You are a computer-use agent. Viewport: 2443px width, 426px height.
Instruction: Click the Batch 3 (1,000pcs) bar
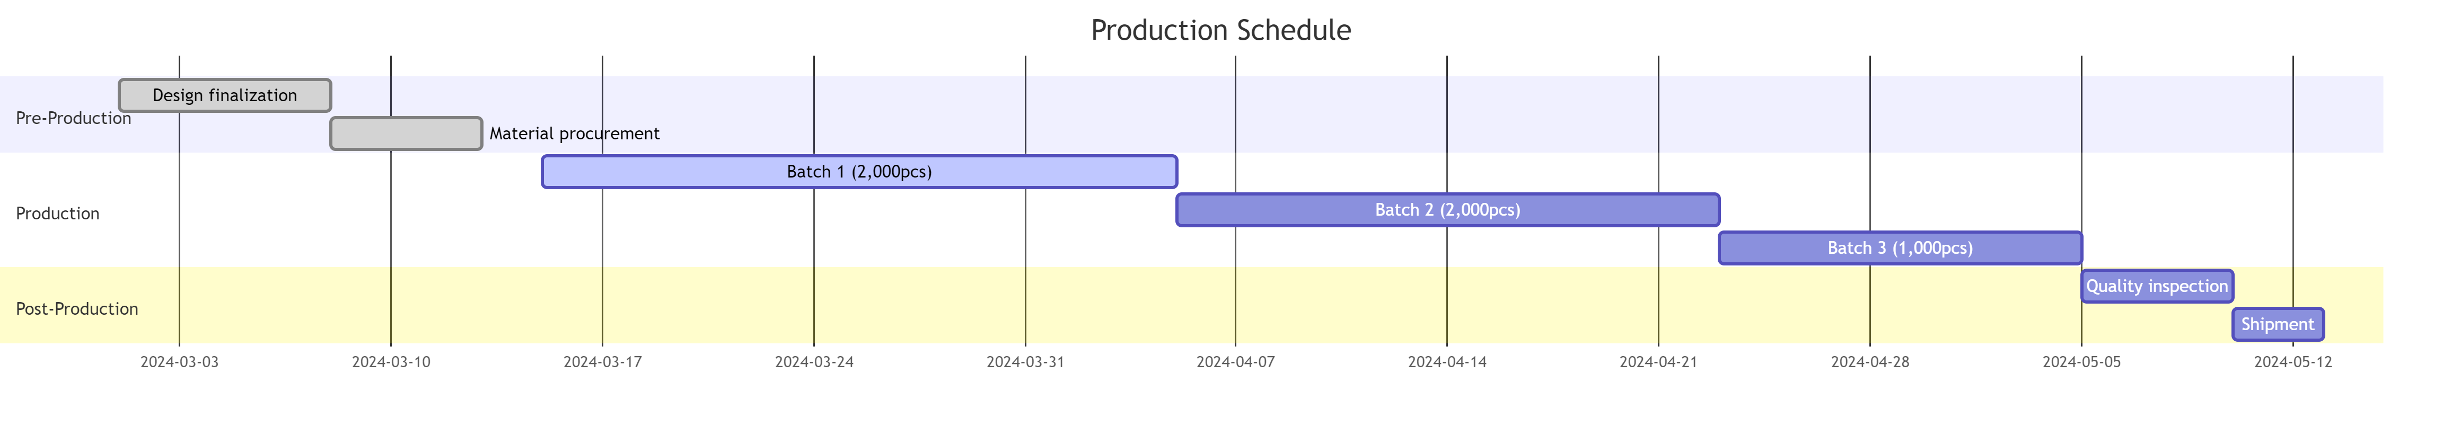pyautogui.click(x=1900, y=247)
